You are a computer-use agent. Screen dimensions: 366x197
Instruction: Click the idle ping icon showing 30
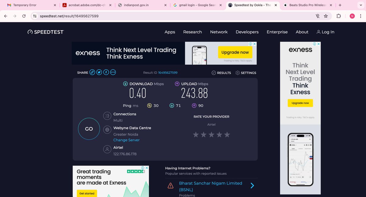pyautogui.click(x=149, y=105)
